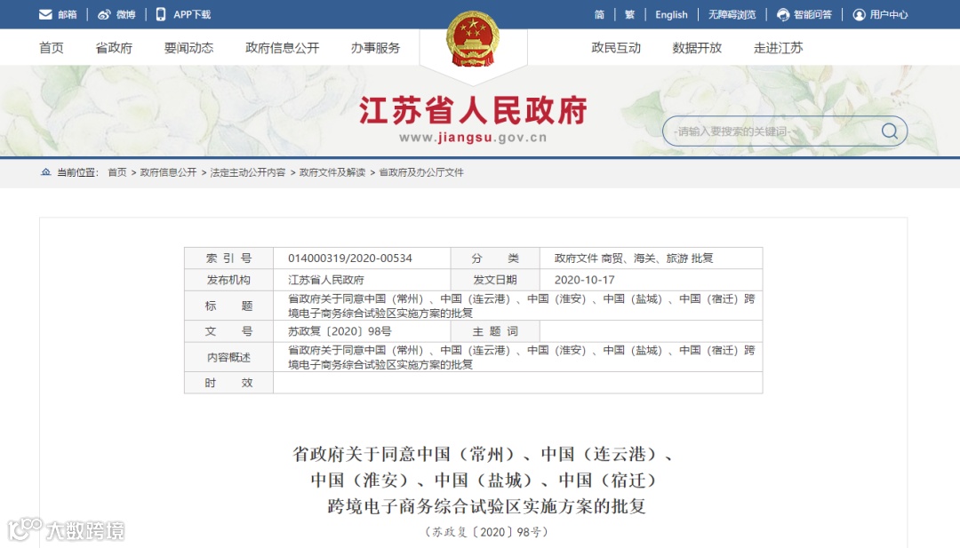
Task: Click the 时效 label cell
Action: 228,383
